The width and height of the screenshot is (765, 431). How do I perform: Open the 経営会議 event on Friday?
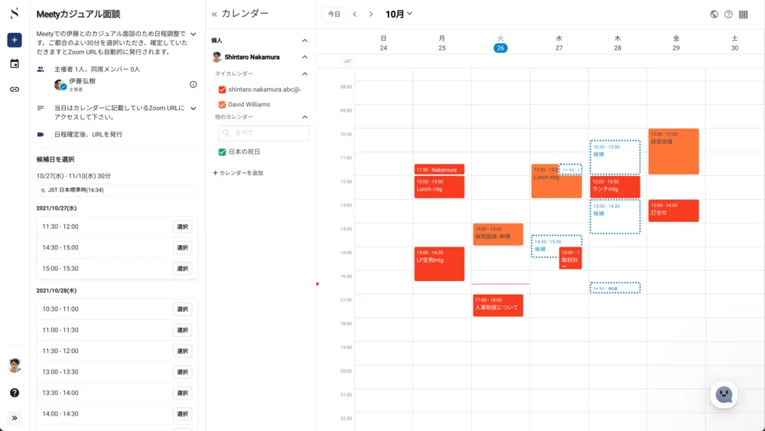(673, 152)
